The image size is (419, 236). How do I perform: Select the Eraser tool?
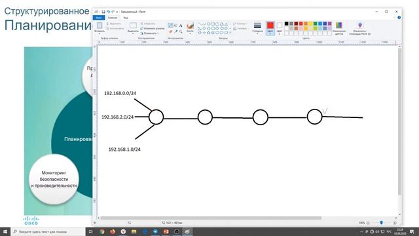(170, 31)
